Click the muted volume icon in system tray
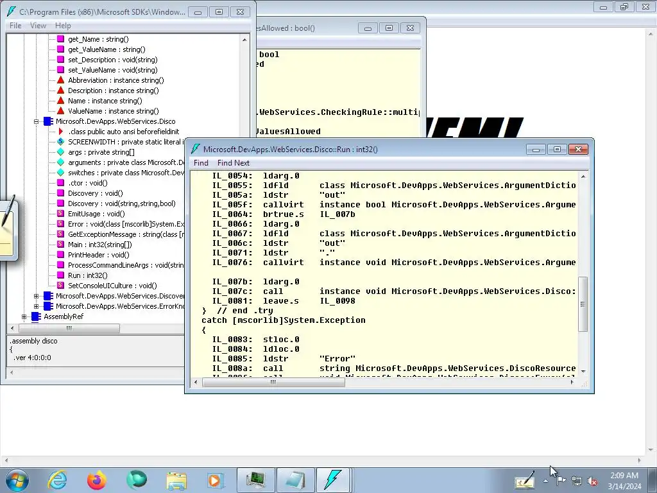Image resolution: width=657 pixels, height=493 pixels. pos(592,481)
